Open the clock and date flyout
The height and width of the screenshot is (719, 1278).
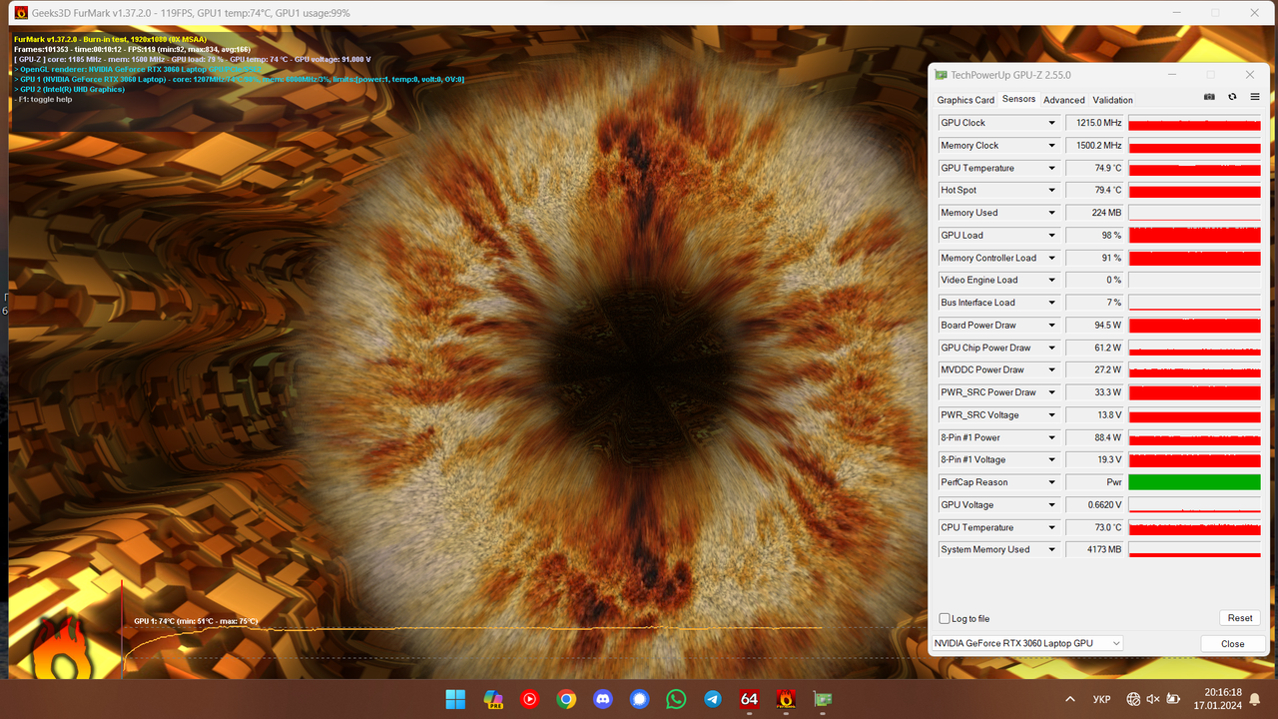tap(1217, 699)
